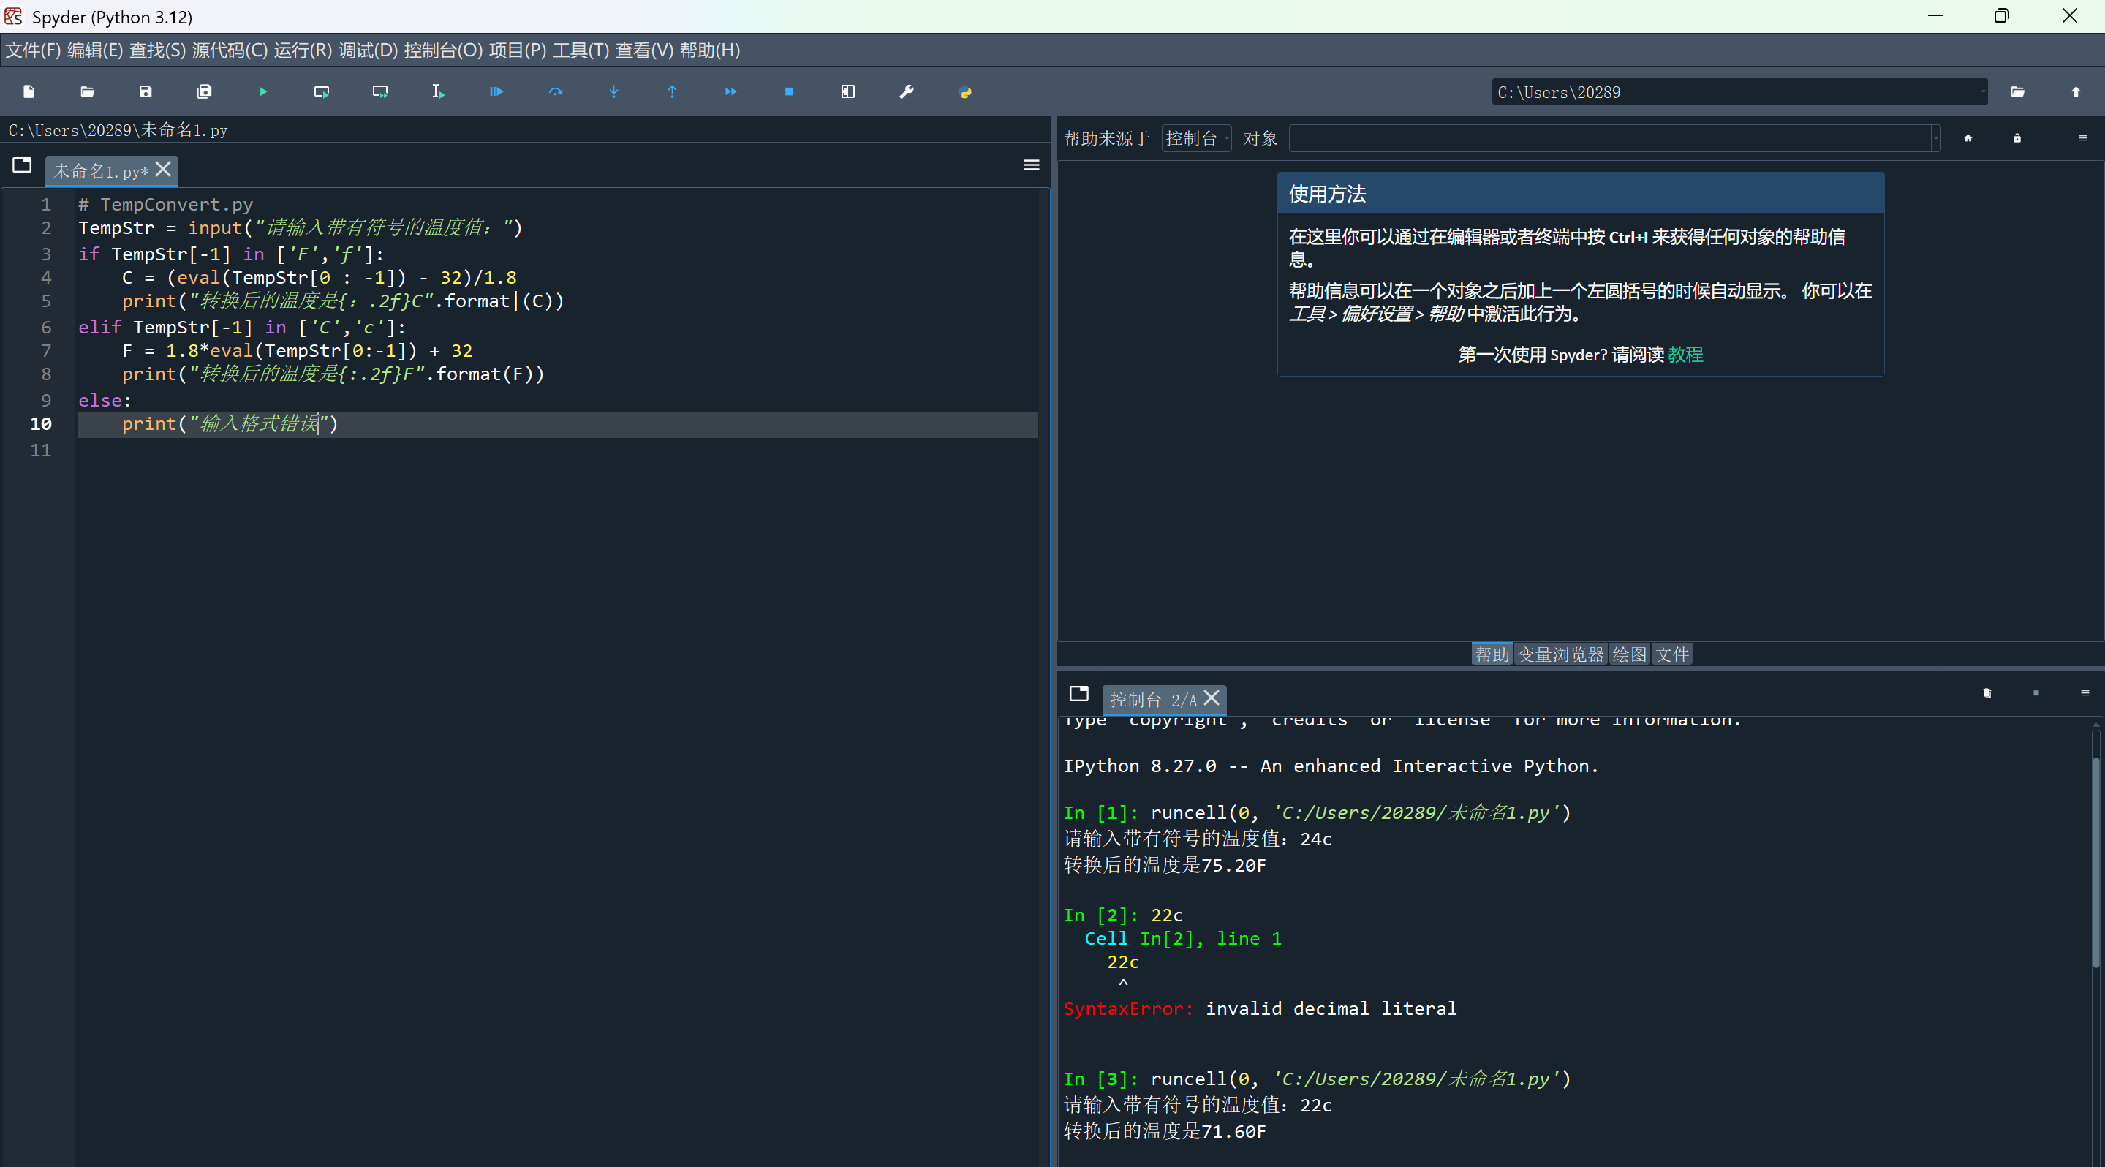This screenshot has width=2105, height=1167.
Task: Click the Run current cell icon
Action: point(321,91)
